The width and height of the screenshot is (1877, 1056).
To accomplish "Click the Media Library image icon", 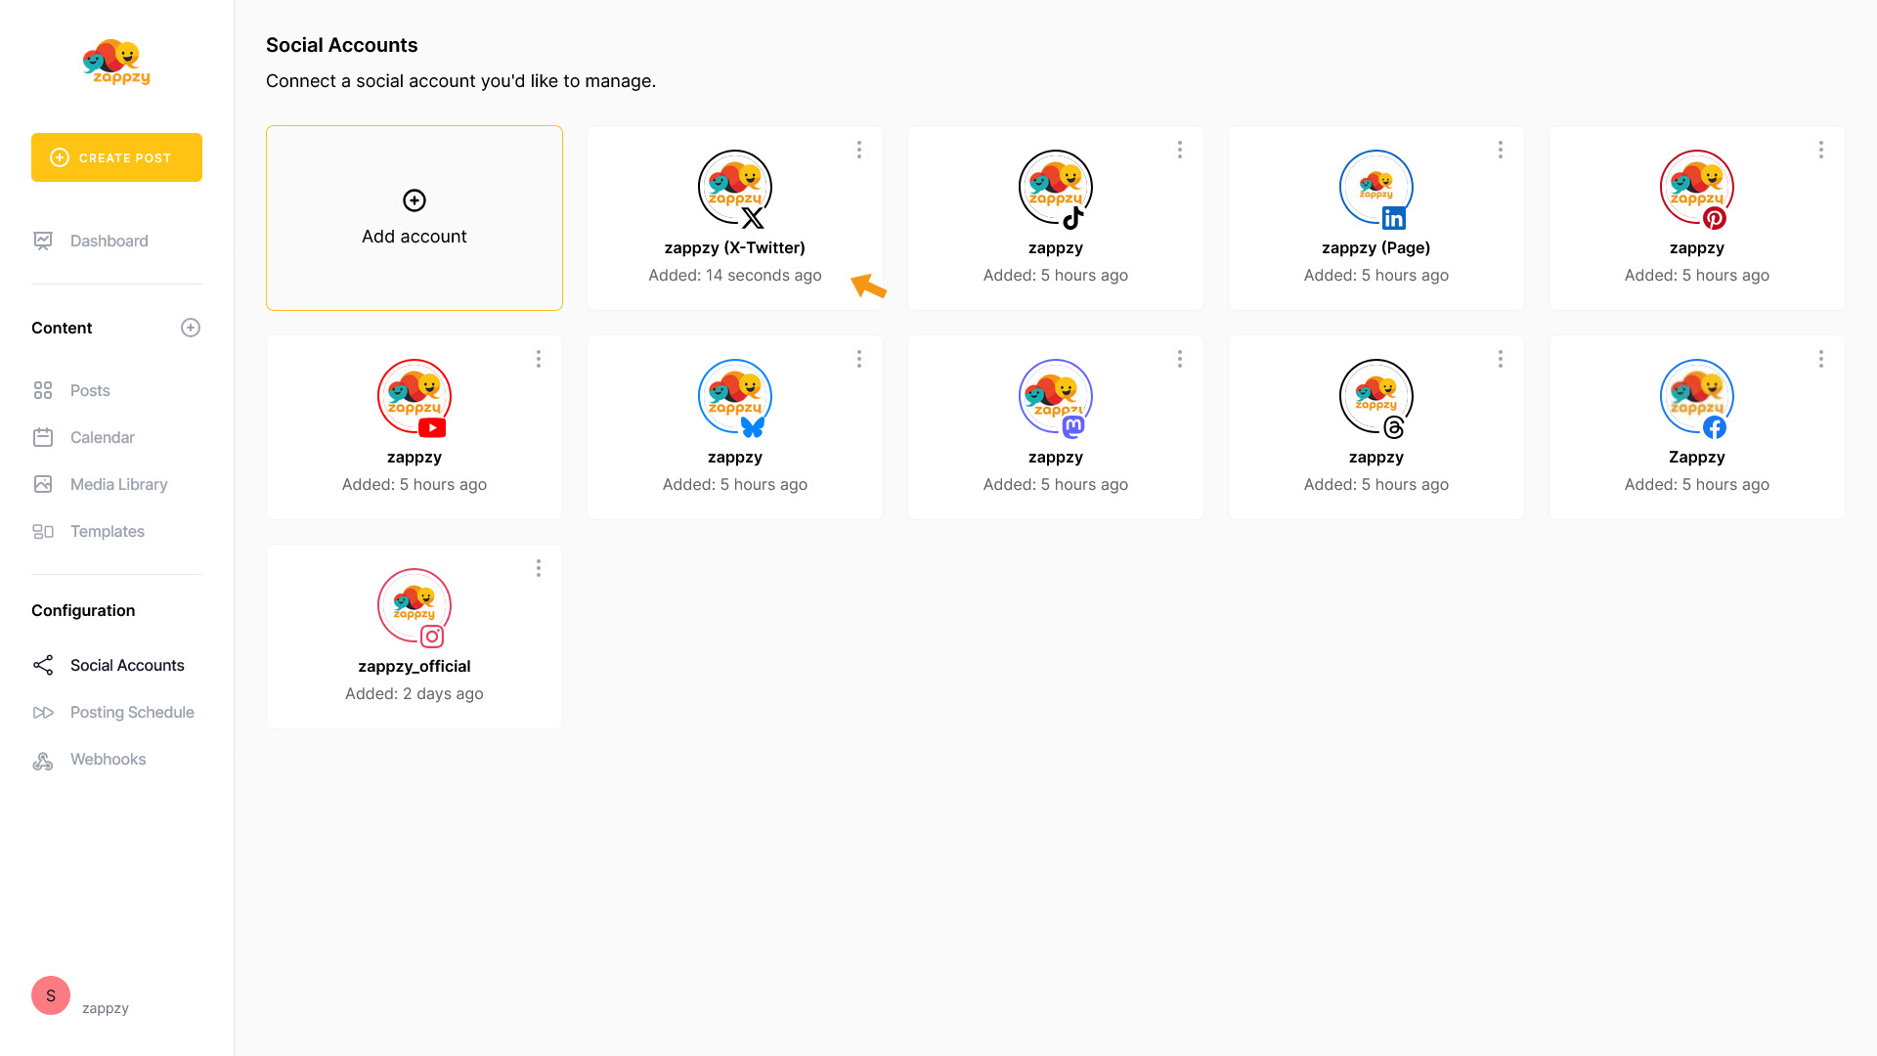I will (43, 484).
